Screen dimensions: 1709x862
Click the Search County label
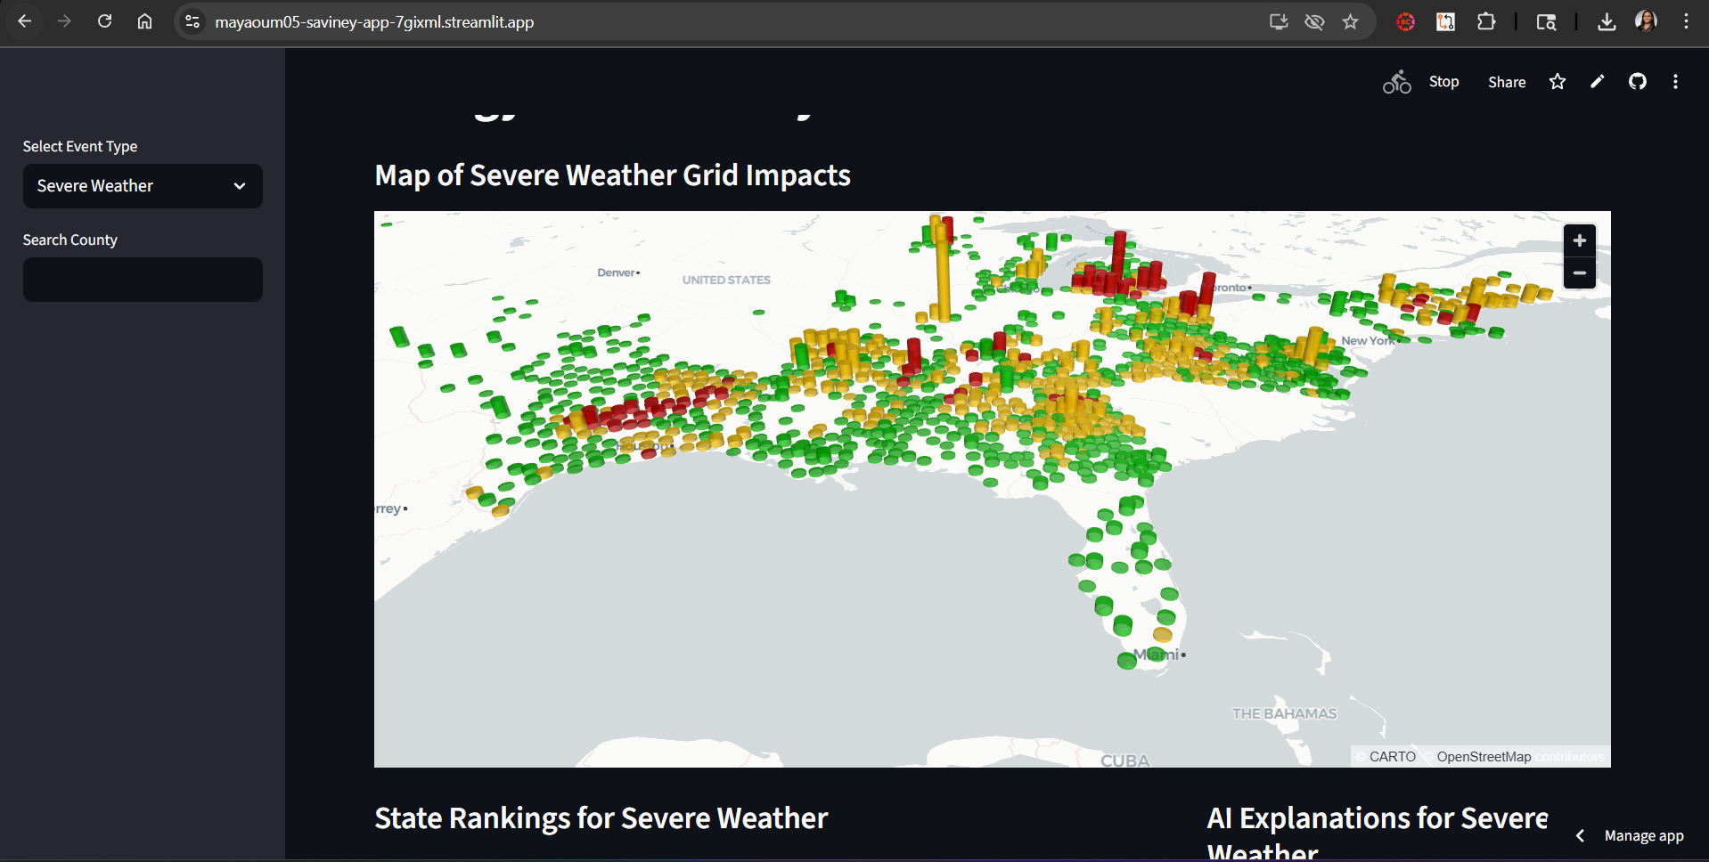(x=70, y=240)
